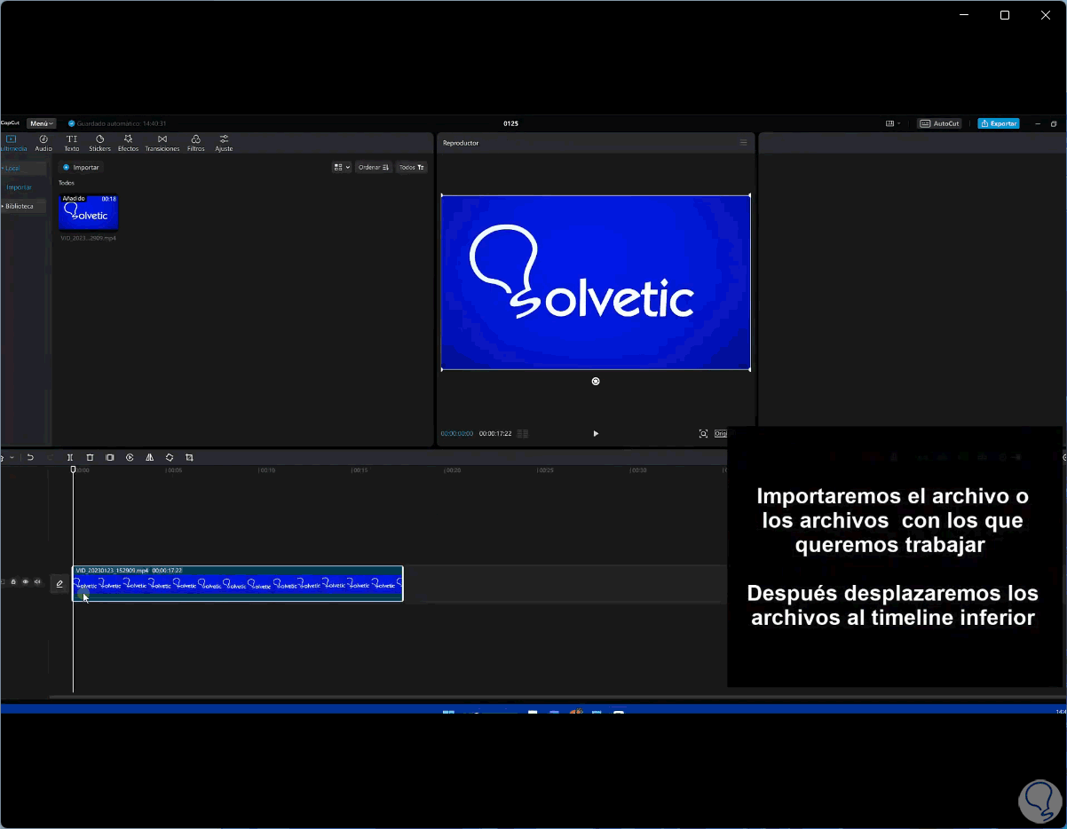The height and width of the screenshot is (829, 1067).
Task: Open the Ajuste tab
Action: point(224,143)
